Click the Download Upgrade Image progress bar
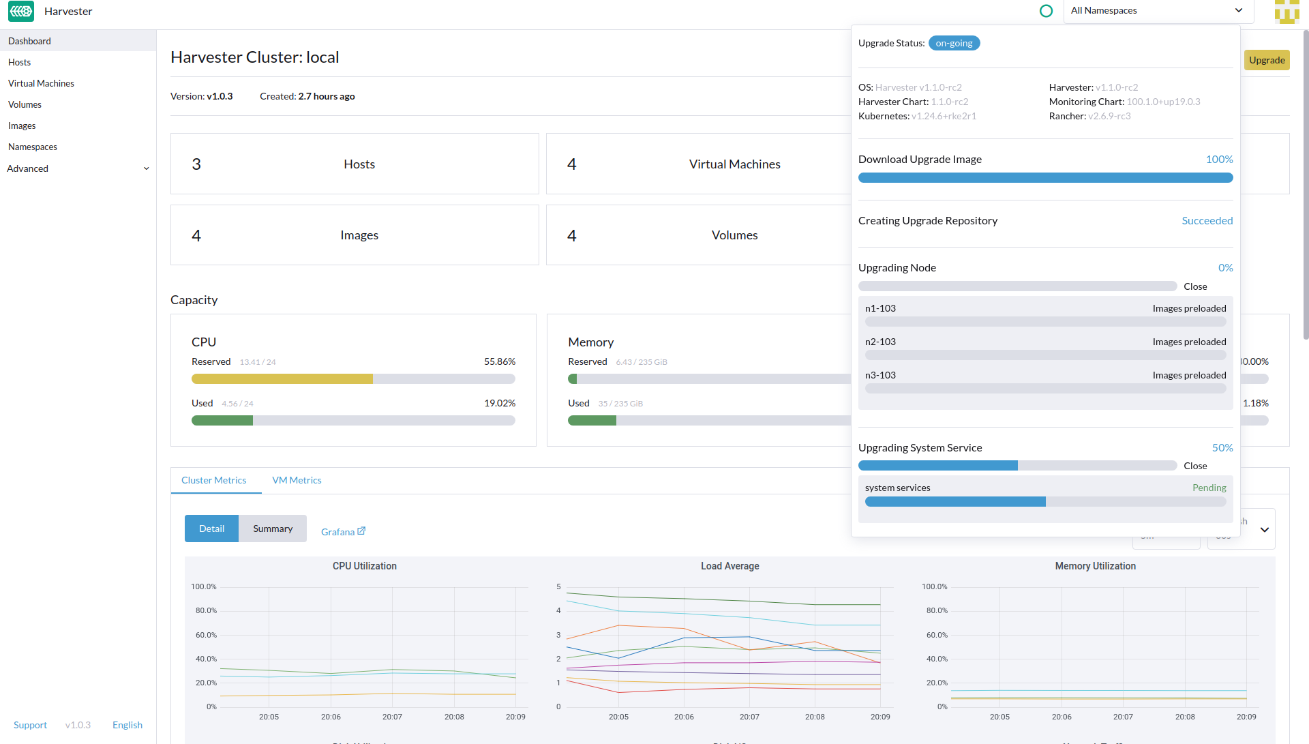 (1045, 178)
